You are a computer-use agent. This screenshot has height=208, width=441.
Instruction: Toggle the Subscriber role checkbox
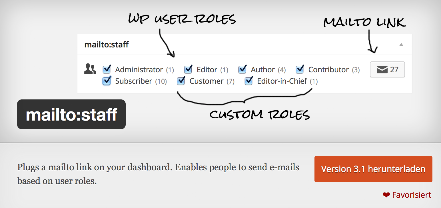pyautogui.click(x=107, y=81)
